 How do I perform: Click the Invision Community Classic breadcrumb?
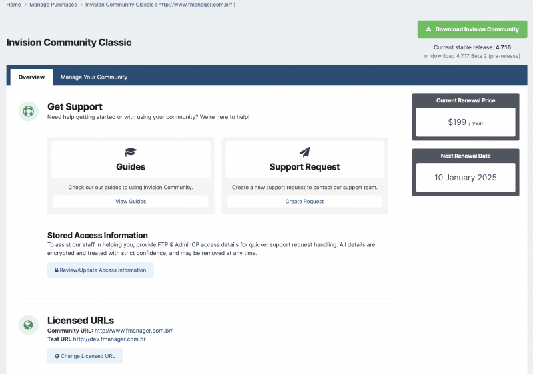coord(160,5)
